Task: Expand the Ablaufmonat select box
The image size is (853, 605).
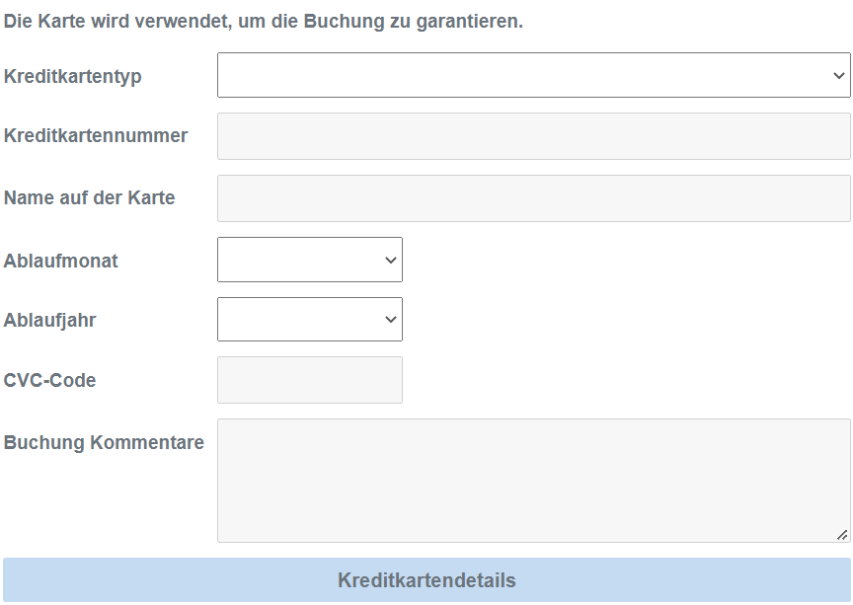Action: [x=309, y=260]
